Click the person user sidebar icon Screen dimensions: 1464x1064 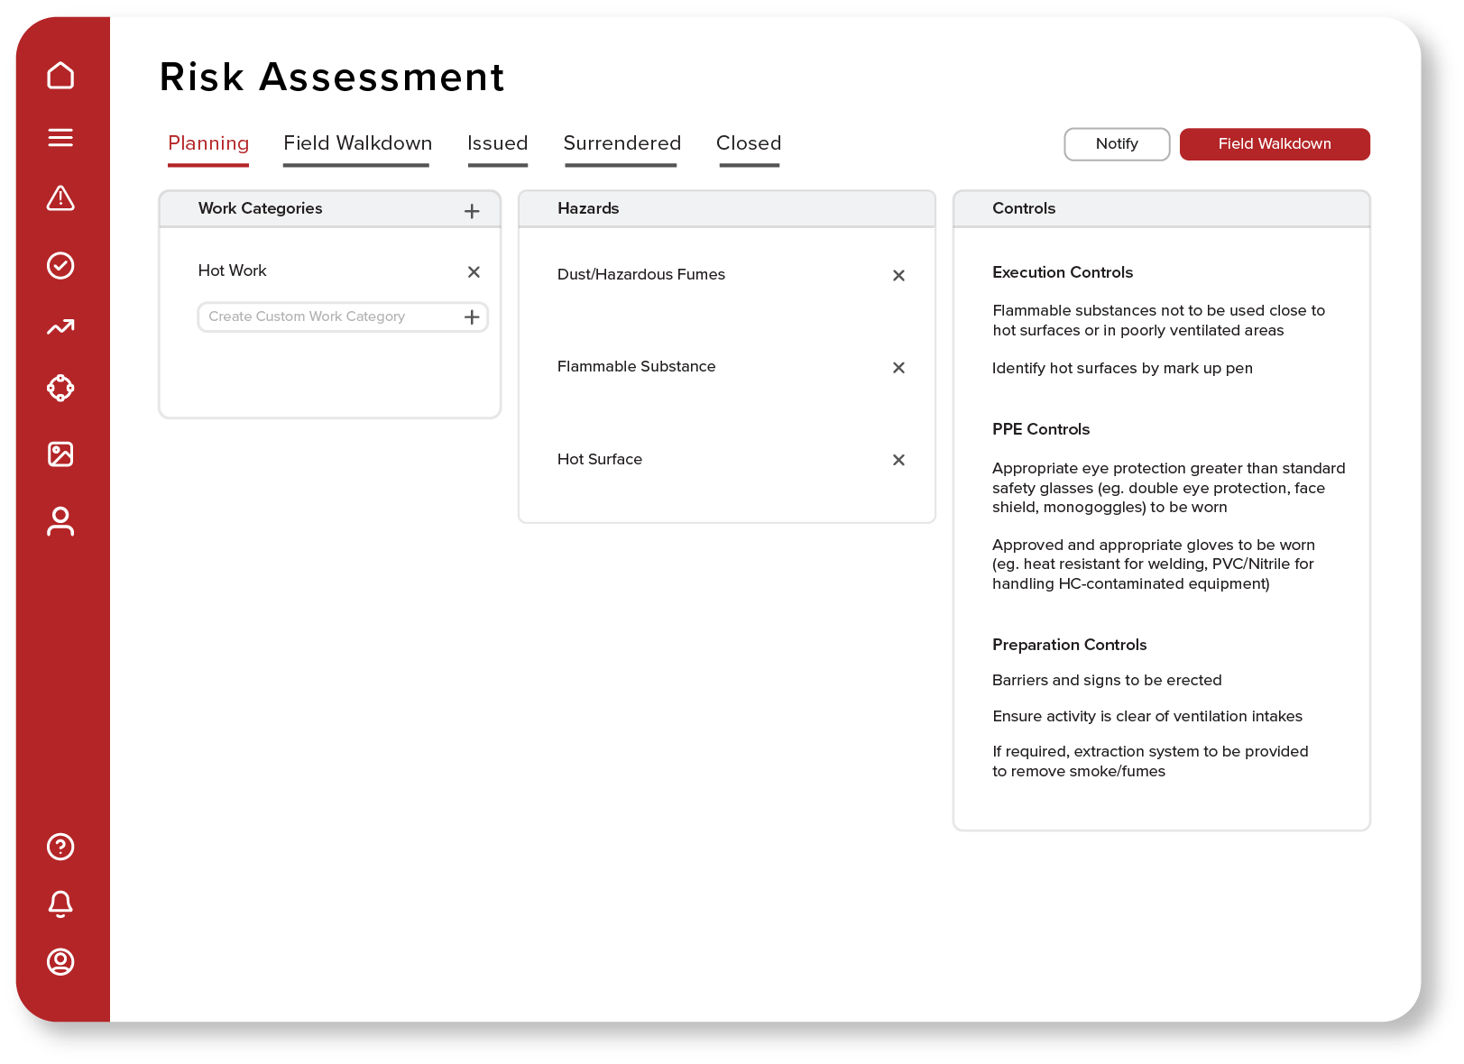pos(60,521)
